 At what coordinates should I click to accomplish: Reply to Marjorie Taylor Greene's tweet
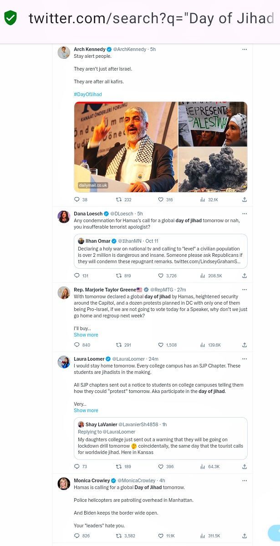point(77,345)
